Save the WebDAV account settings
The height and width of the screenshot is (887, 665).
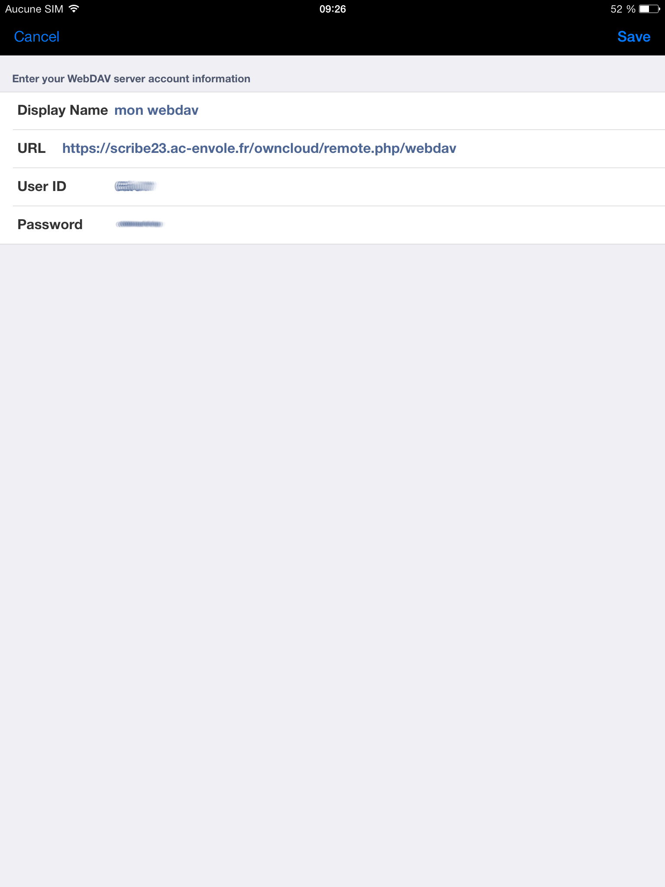(x=633, y=37)
